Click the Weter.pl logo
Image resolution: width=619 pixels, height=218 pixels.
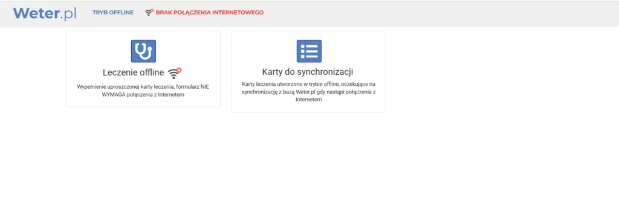45,13
